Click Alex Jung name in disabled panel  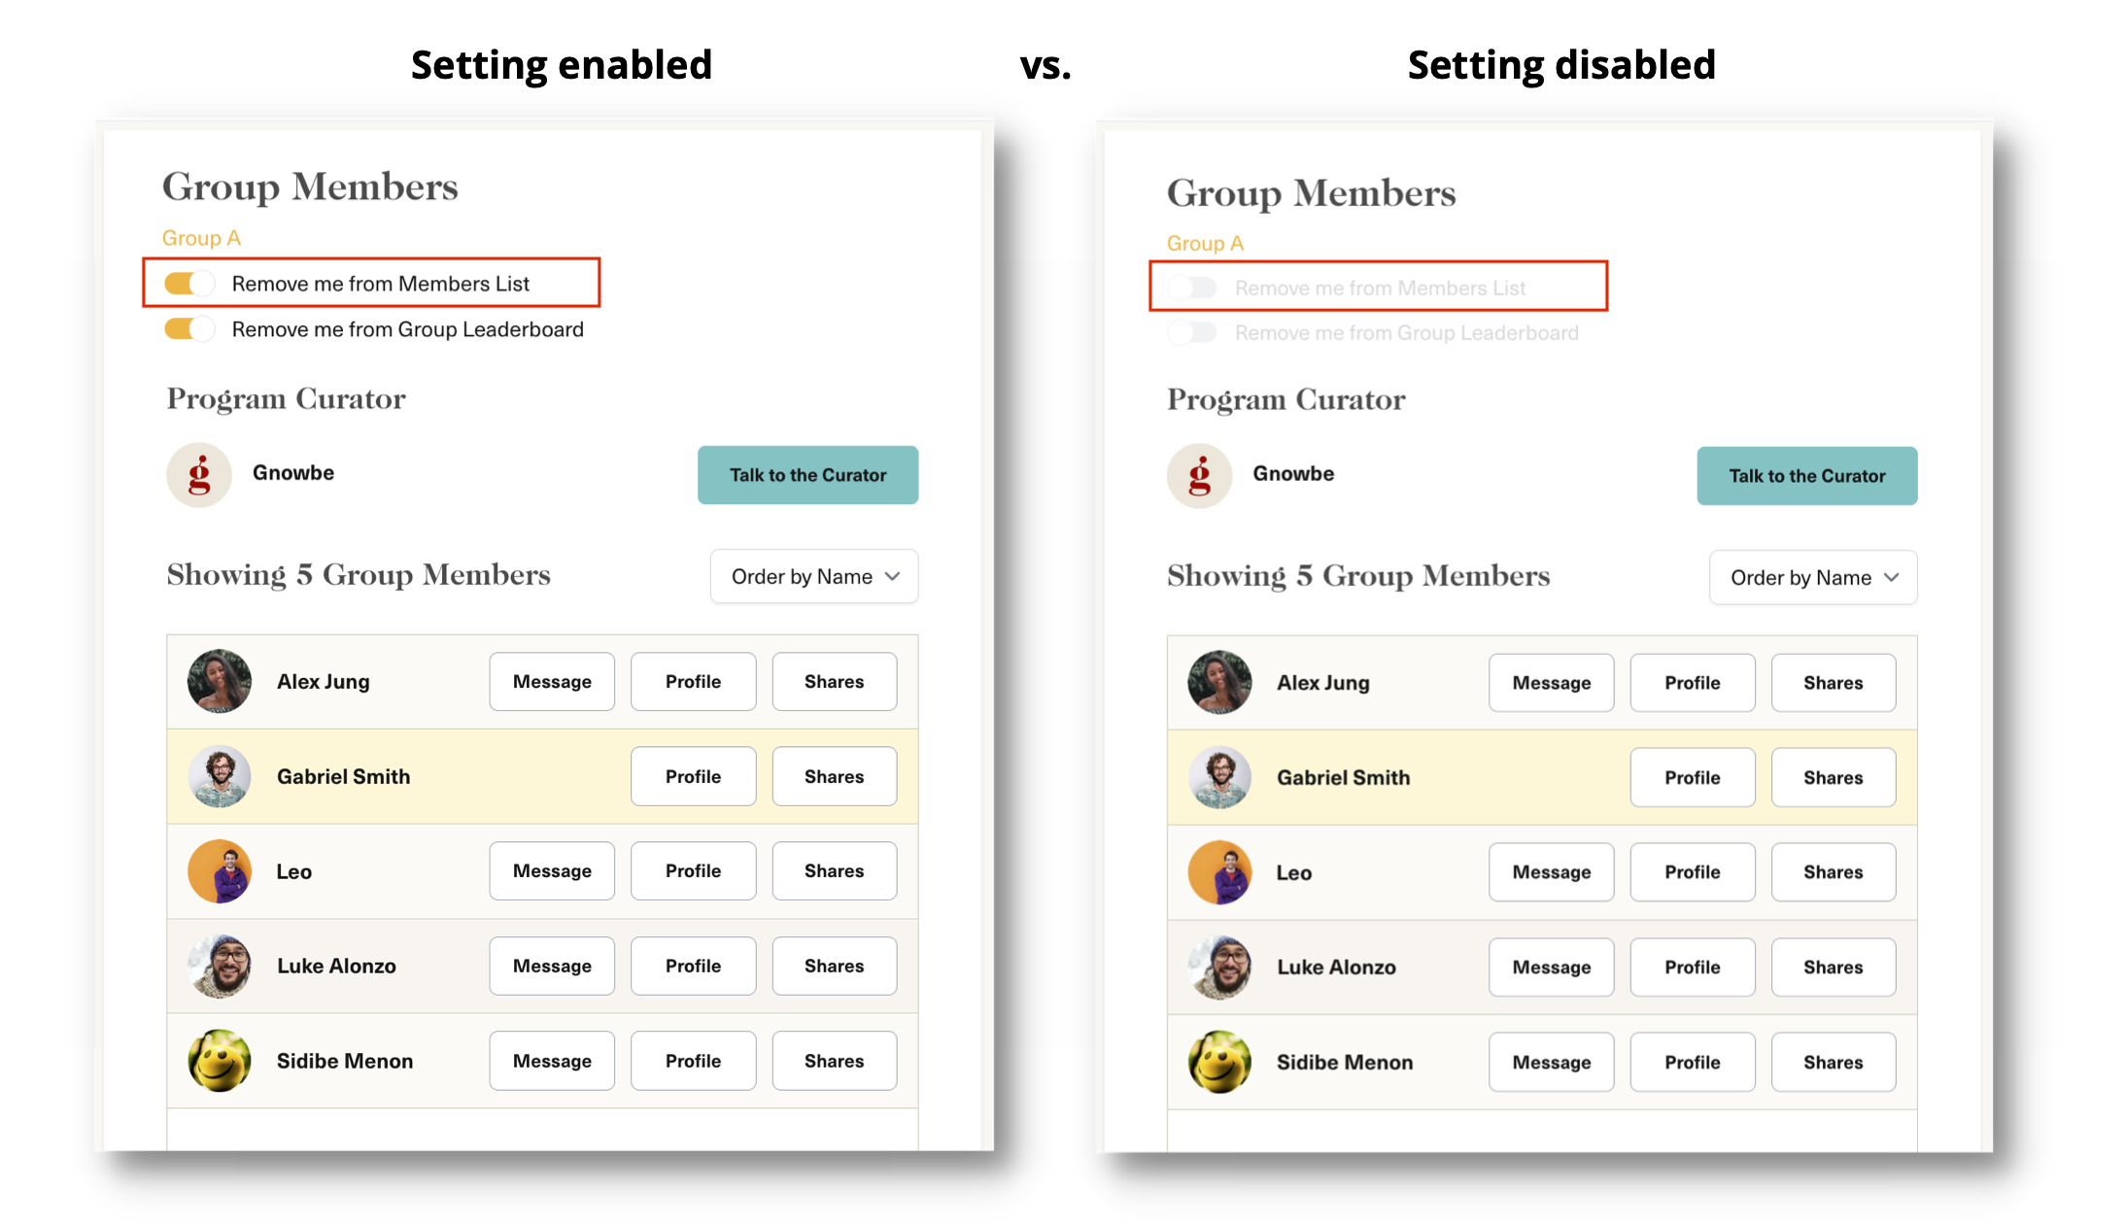click(x=1323, y=683)
